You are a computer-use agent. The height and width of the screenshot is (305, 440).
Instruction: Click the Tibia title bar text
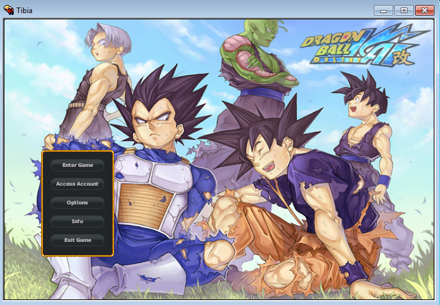click(26, 9)
